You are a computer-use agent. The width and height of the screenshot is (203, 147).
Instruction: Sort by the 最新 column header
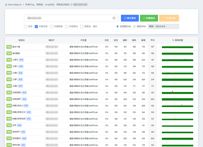[x=125, y=40]
